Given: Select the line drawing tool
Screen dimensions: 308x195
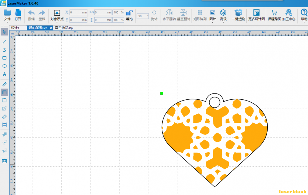Looking at the screenshot, I should pyautogui.click(x=4, y=42).
